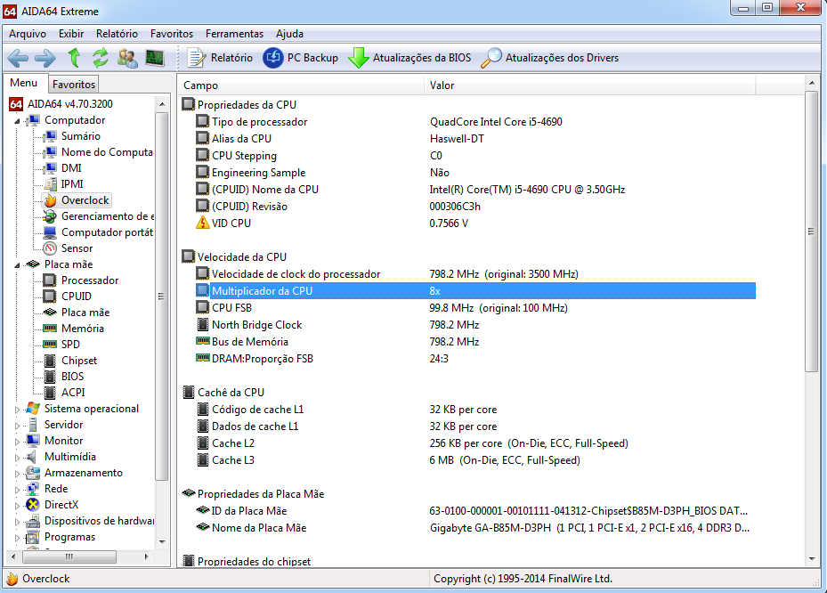
Task: Click the Computador portátil laptop icon
Action: point(50,232)
